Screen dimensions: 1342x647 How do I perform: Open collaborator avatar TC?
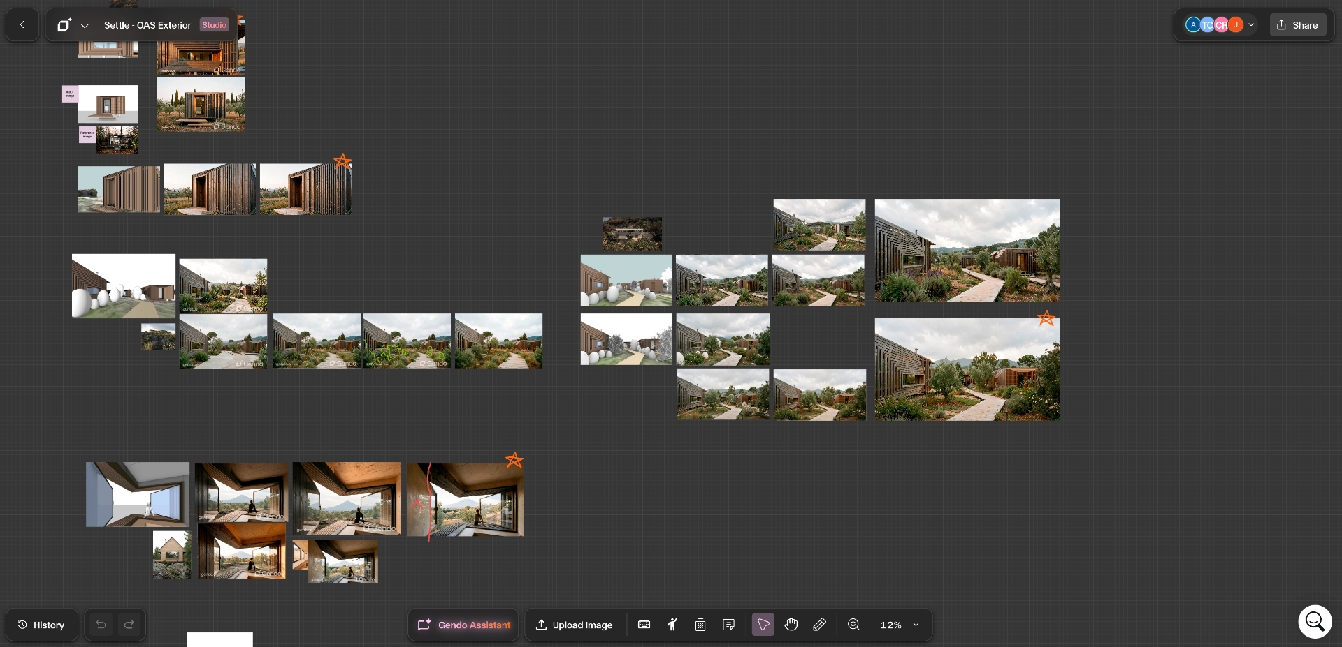click(1207, 25)
